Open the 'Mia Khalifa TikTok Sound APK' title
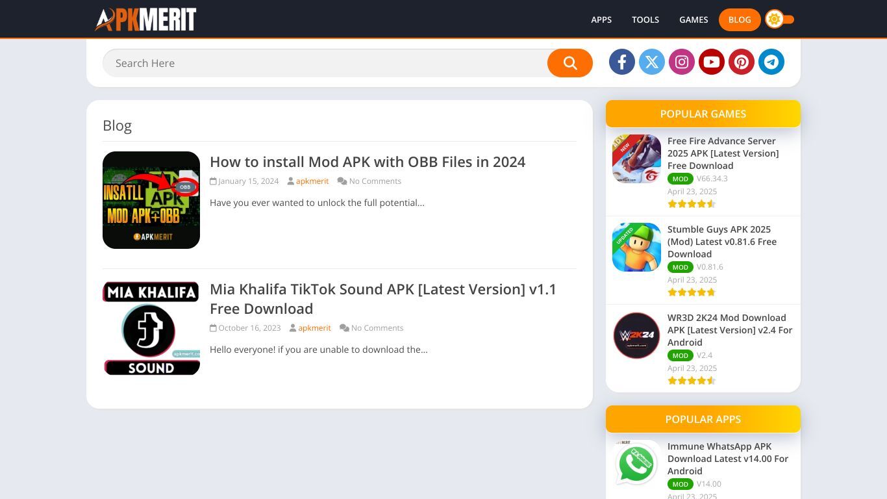 click(383, 299)
